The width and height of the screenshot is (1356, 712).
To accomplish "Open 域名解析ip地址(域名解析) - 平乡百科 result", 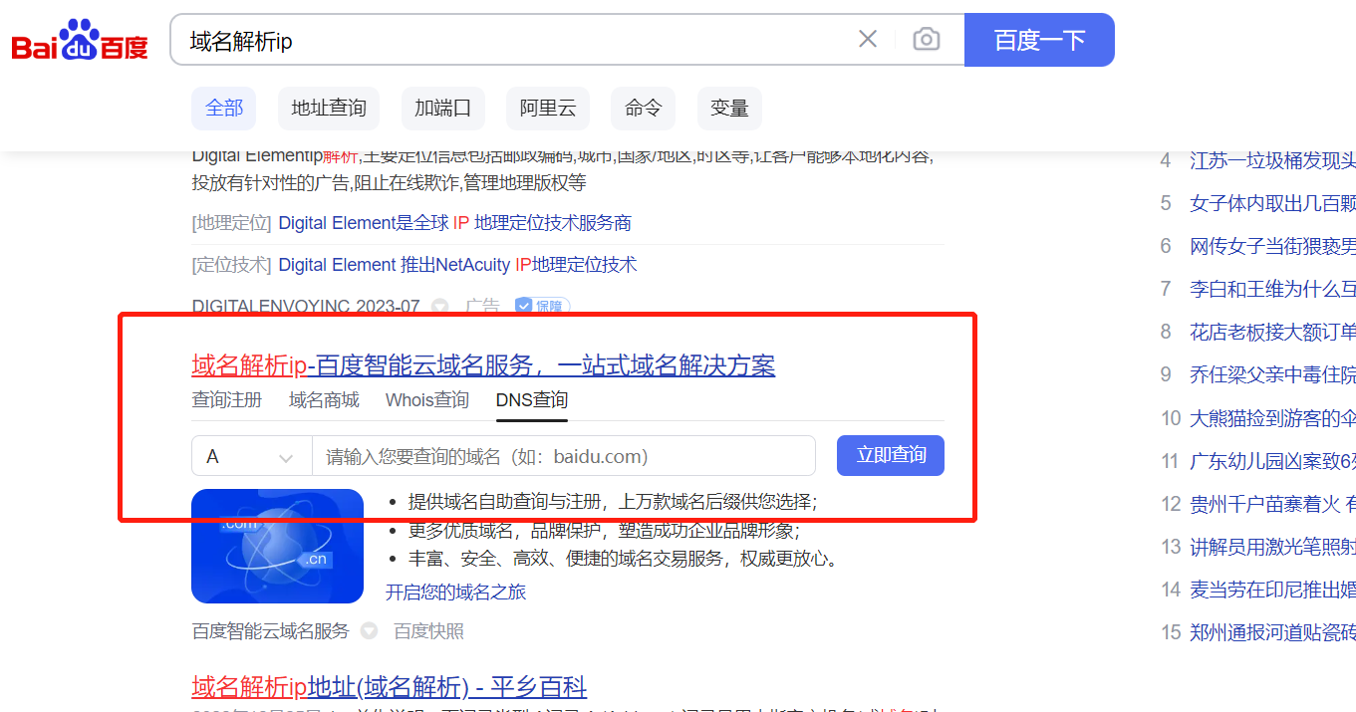I will tap(390, 687).
